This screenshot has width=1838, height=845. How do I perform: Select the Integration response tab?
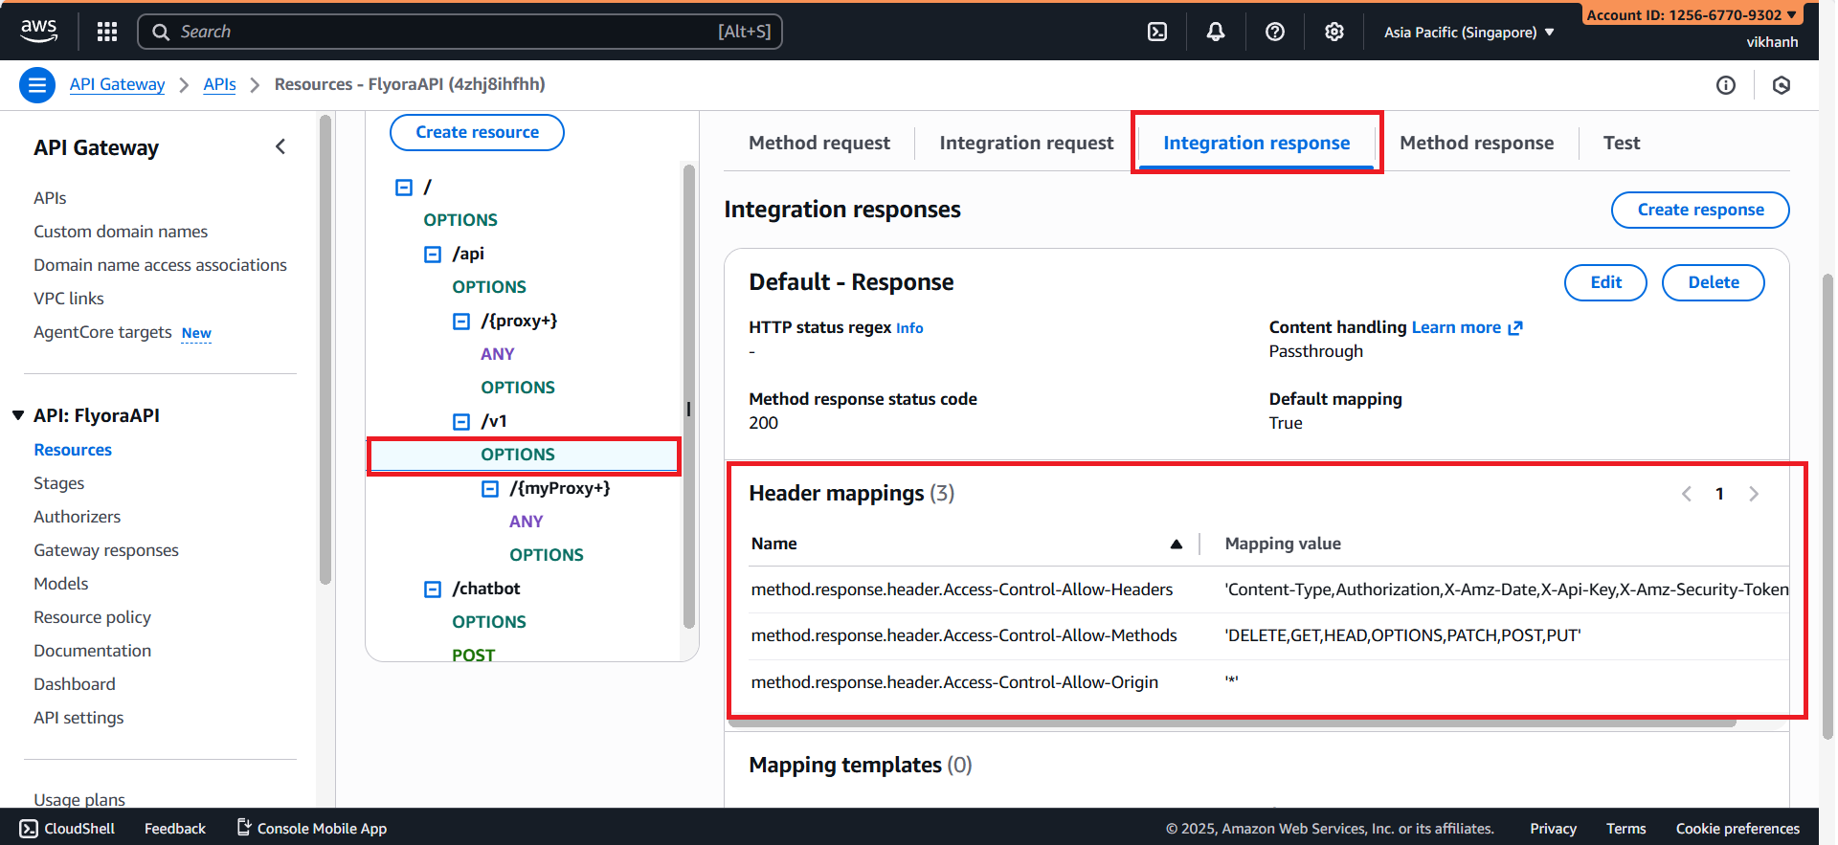pos(1256,143)
